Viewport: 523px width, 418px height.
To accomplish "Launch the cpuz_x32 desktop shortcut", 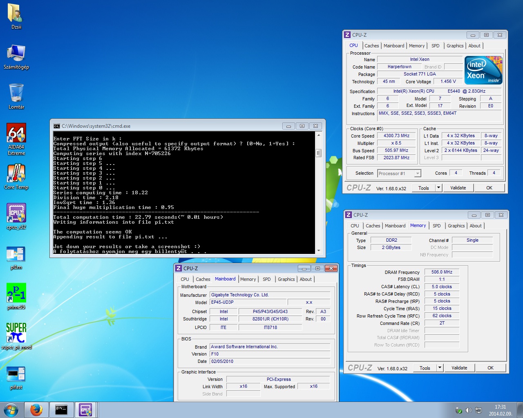I will point(16,216).
